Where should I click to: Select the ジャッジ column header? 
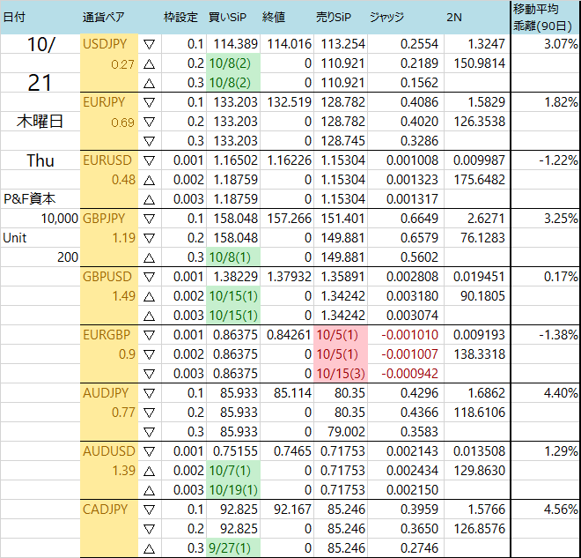(386, 17)
